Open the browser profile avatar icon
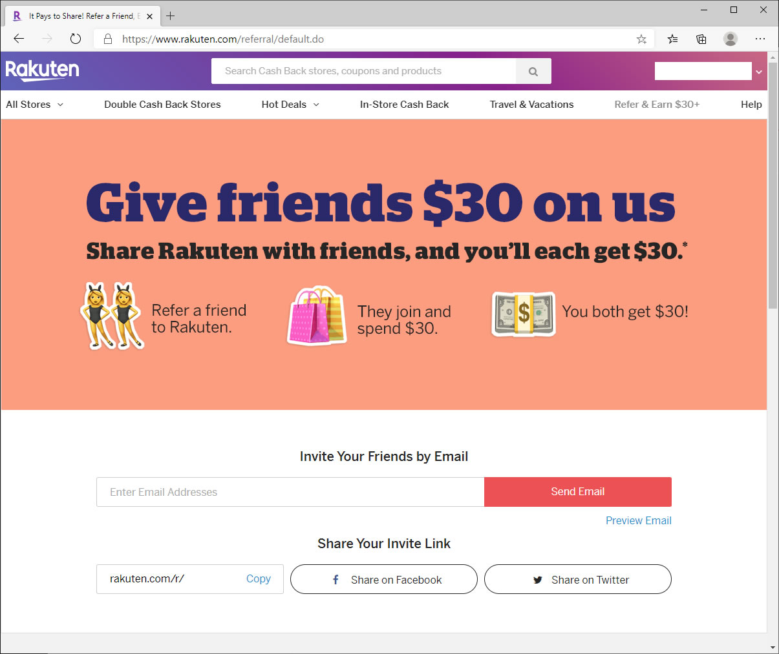 [x=731, y=39]
